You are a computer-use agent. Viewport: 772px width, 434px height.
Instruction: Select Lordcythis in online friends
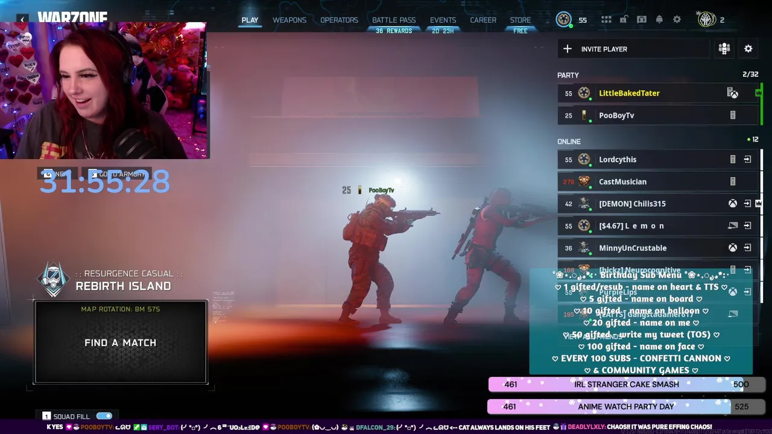[x=658, y=159]
